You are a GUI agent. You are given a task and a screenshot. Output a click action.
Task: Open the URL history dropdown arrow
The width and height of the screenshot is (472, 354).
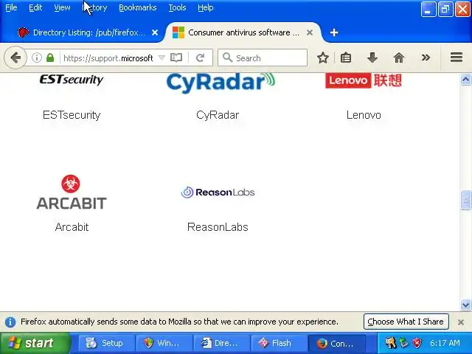(162, 58)
